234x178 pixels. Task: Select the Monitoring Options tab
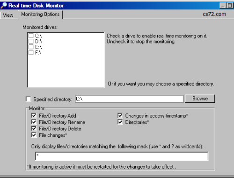pos(40,14)
